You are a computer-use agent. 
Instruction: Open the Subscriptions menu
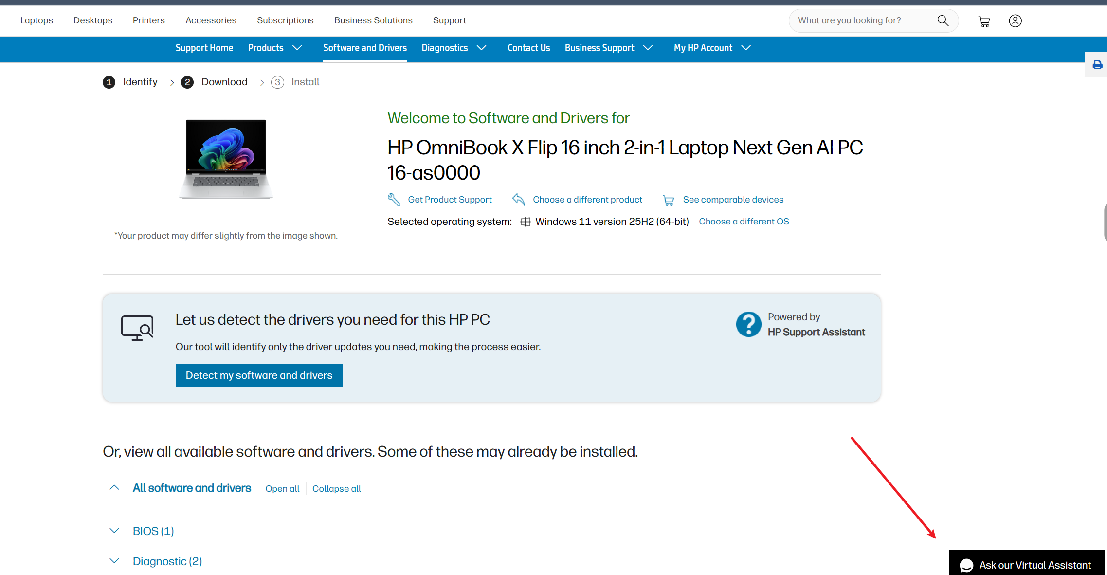point(285,20)
